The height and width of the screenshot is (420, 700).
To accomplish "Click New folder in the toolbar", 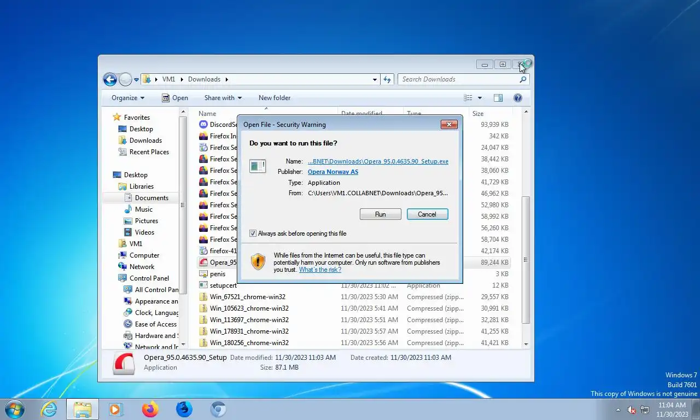I will click(275, 98).
